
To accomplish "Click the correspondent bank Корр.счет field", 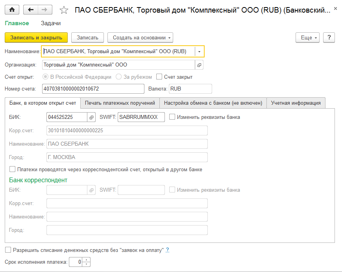I will coord(127,204).
